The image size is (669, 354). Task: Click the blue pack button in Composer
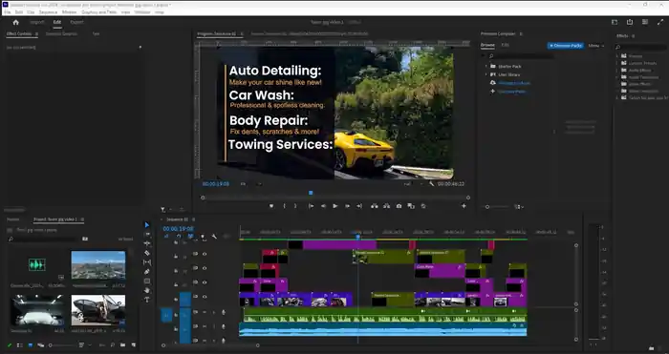566,46
